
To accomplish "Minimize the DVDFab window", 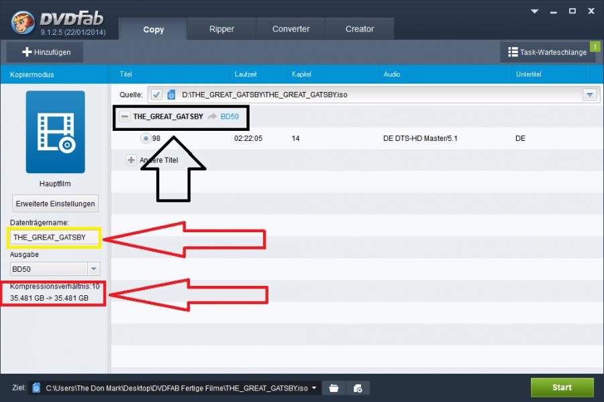I will pos(554,11).
